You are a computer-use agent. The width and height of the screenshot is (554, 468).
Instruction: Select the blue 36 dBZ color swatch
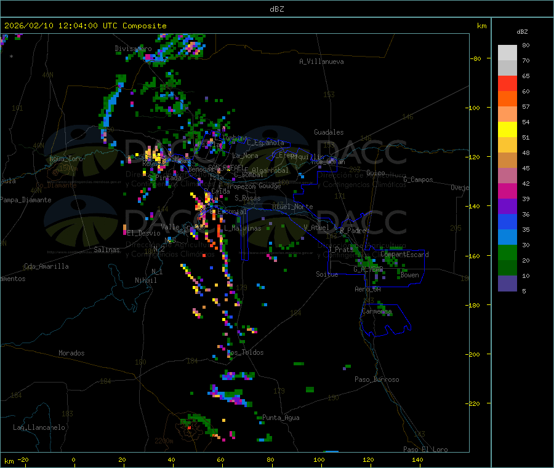tap(507, 221)
